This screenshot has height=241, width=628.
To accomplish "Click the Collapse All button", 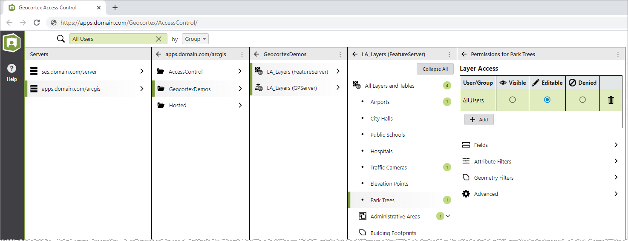I will tap(435, 69).
